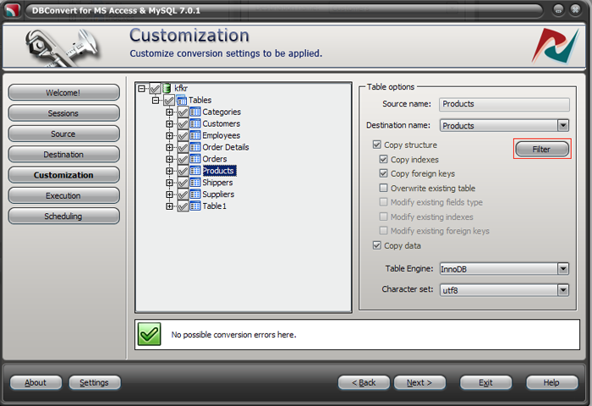Screen dimensions: 592x406
Task: Expand the Products table node
Action: click(169, 171)
